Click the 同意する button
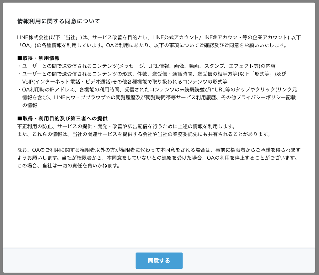The height and width of the screenshot is (275, 319). pyautogui.click(x=159, y=261)
